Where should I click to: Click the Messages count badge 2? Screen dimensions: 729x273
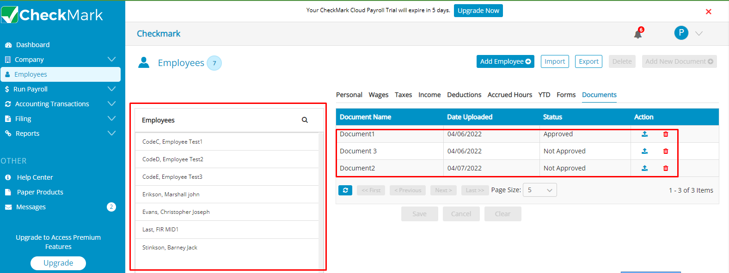tap(111, 207)
